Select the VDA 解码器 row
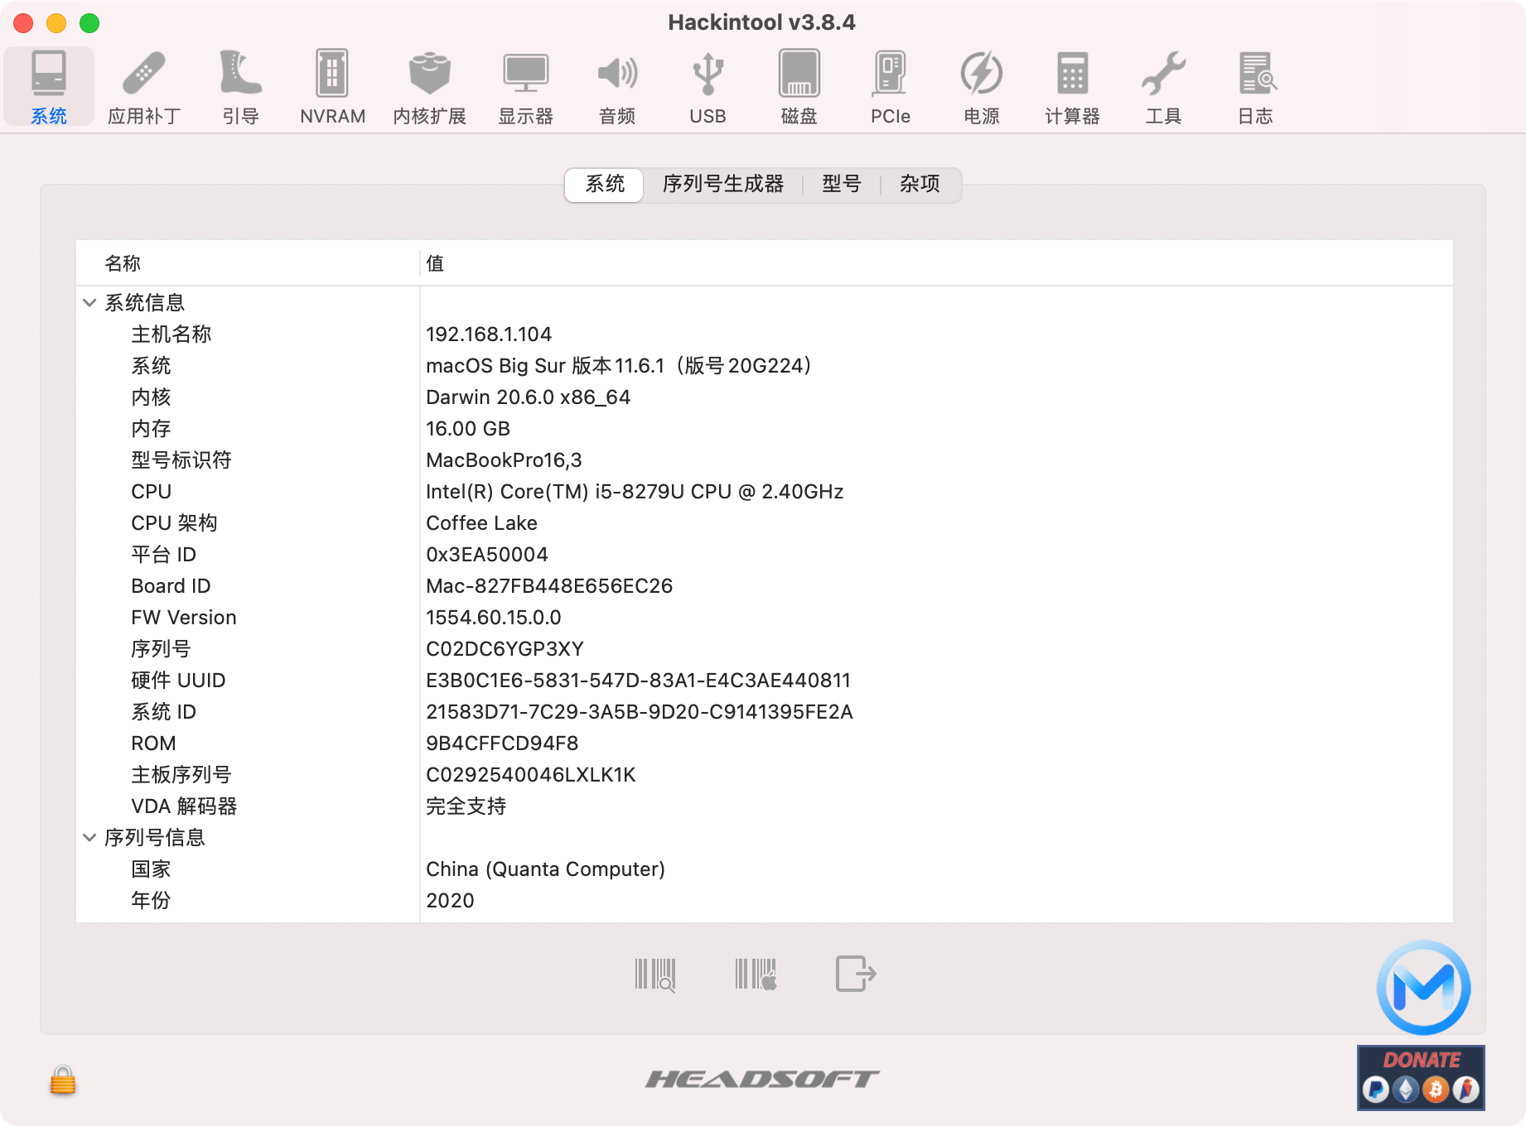 point(764,806)
